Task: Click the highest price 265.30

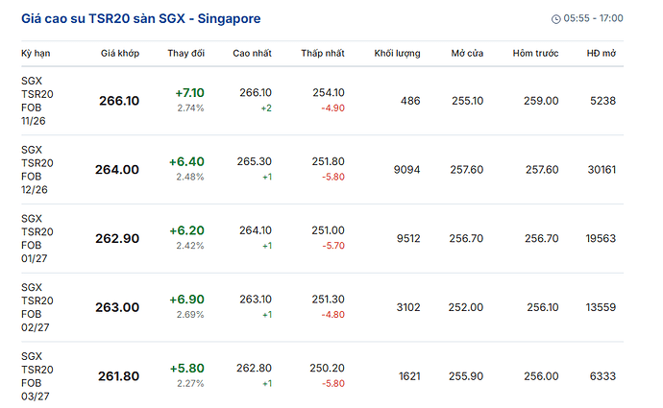Action: [254, 162]
